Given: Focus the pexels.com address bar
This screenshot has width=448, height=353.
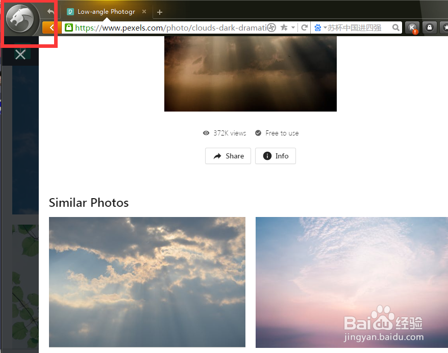Looking at the screenshot, I should pos(170,28).
